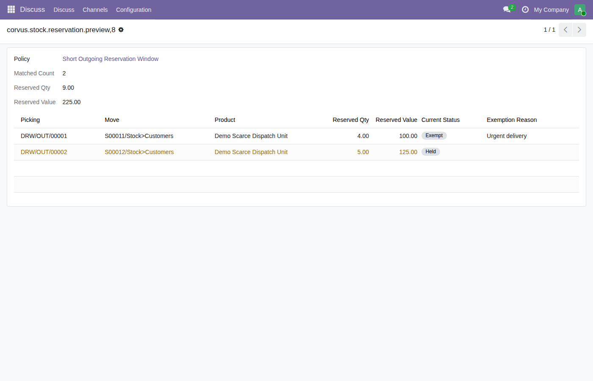Sort by the Current Status column header
The height and width of the screenshot is (381, 593).
(441, 120)
